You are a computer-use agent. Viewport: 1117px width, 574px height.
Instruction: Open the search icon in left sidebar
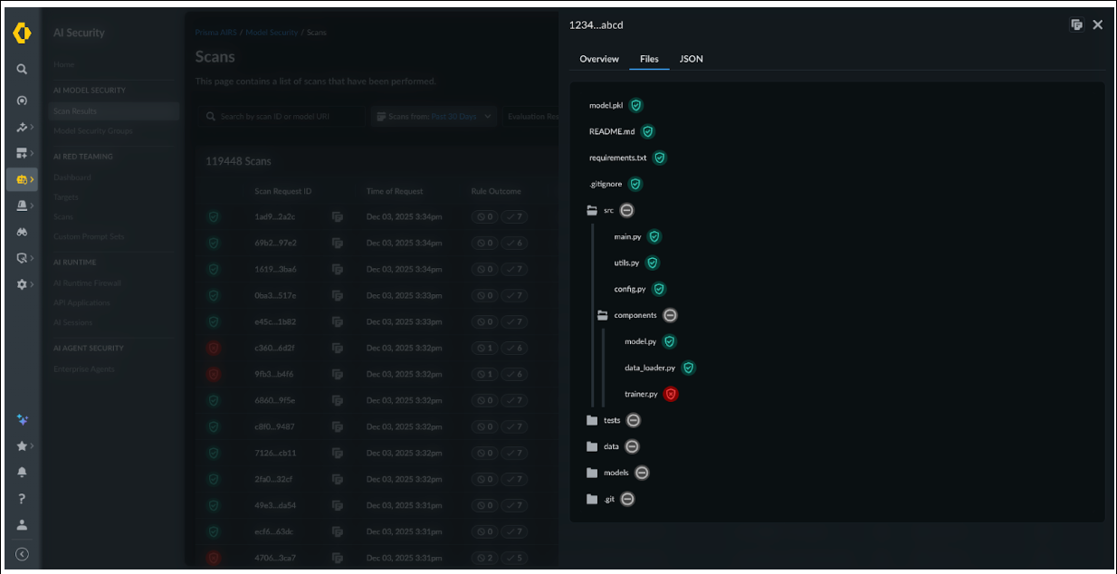tap(22, 69)
